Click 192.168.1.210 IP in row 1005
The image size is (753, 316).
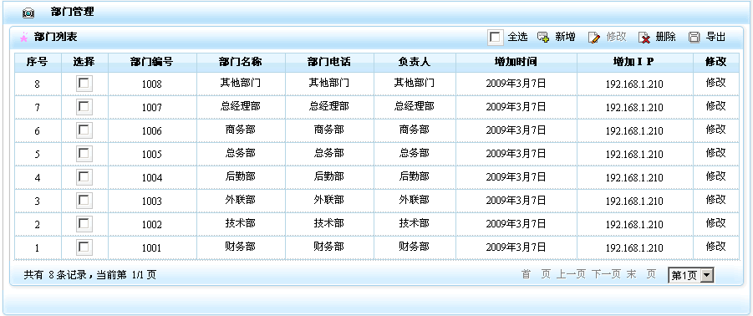(x=633, y=154)
